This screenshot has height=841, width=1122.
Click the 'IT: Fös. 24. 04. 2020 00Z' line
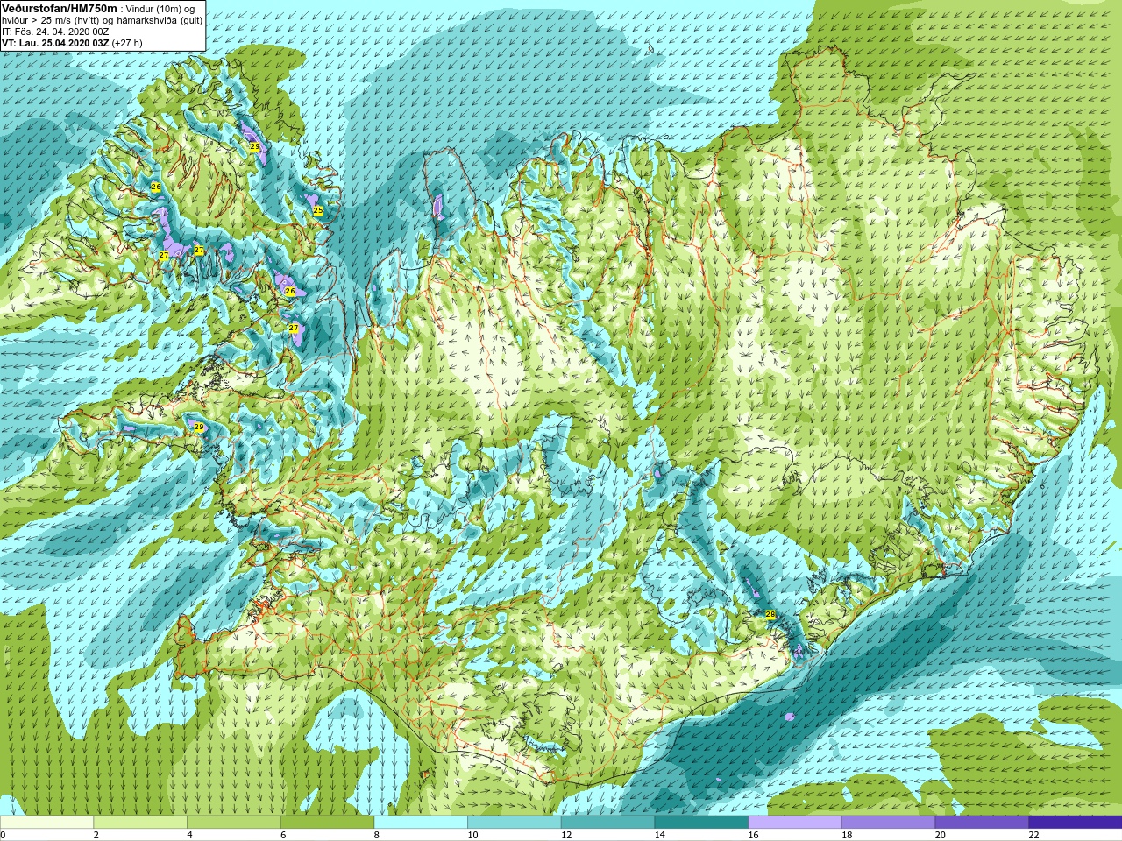pyautogui.click(x=55, y=32)
